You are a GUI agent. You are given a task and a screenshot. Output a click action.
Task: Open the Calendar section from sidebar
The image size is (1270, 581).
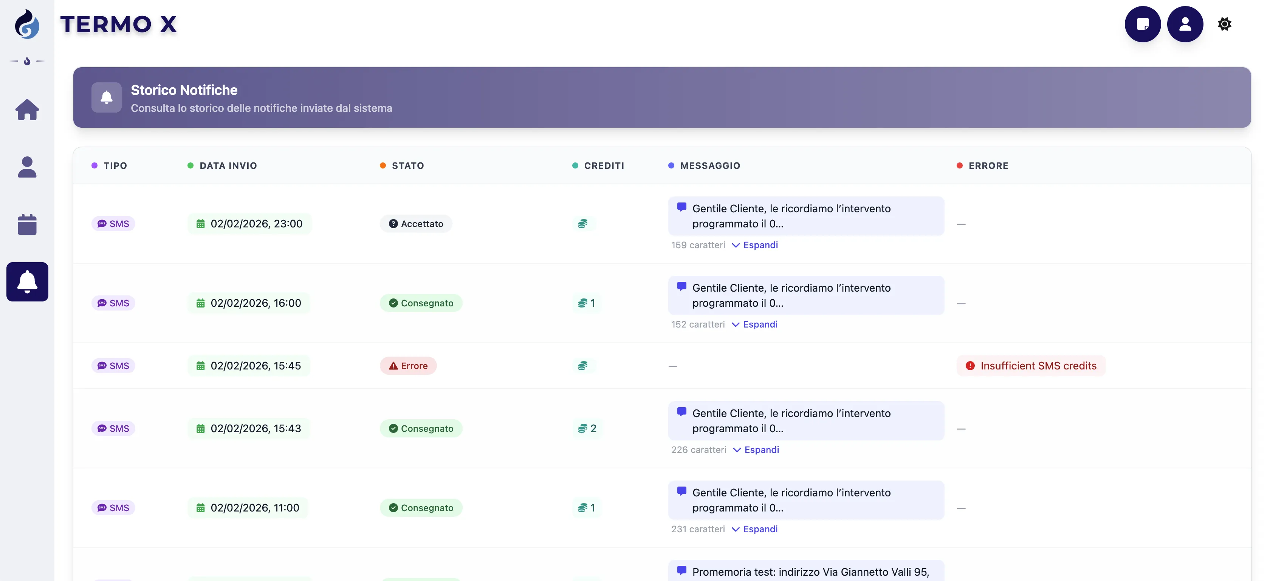tap(27, 224)
